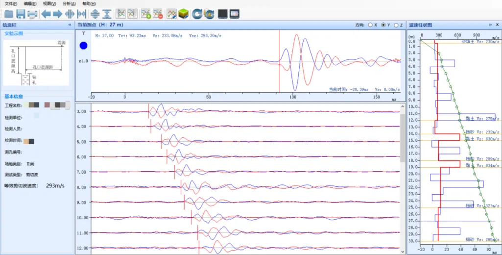
Task: Close the 波速柱状图 panel
Action: point(497,25)
